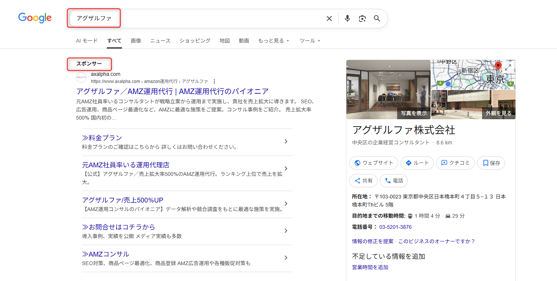Click the chevron on the アグザルファ/売上500%UP row

(x=286, y=204)
